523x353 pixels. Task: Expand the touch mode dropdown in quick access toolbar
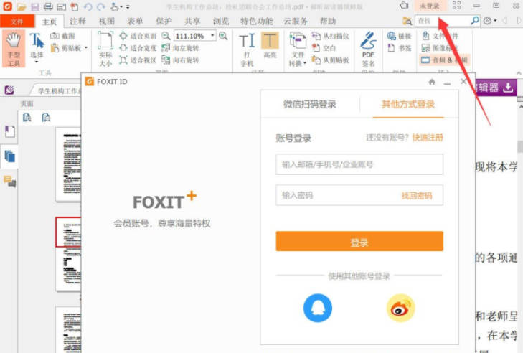(x=121, y=6)
